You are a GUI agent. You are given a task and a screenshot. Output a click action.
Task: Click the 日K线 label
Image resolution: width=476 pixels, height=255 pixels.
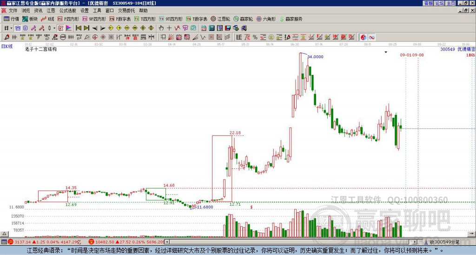[7, 47]
